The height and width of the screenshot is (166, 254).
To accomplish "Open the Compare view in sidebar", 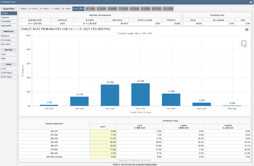I will (x=5, y=17).
